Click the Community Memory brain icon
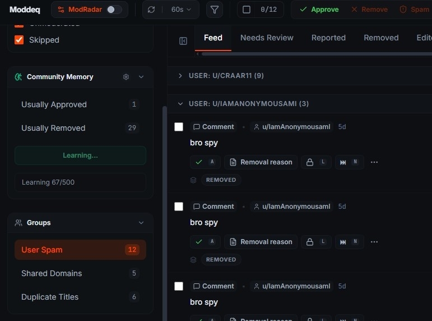The image size is (432, 321). pyautogui.click(x=18, y=77)
